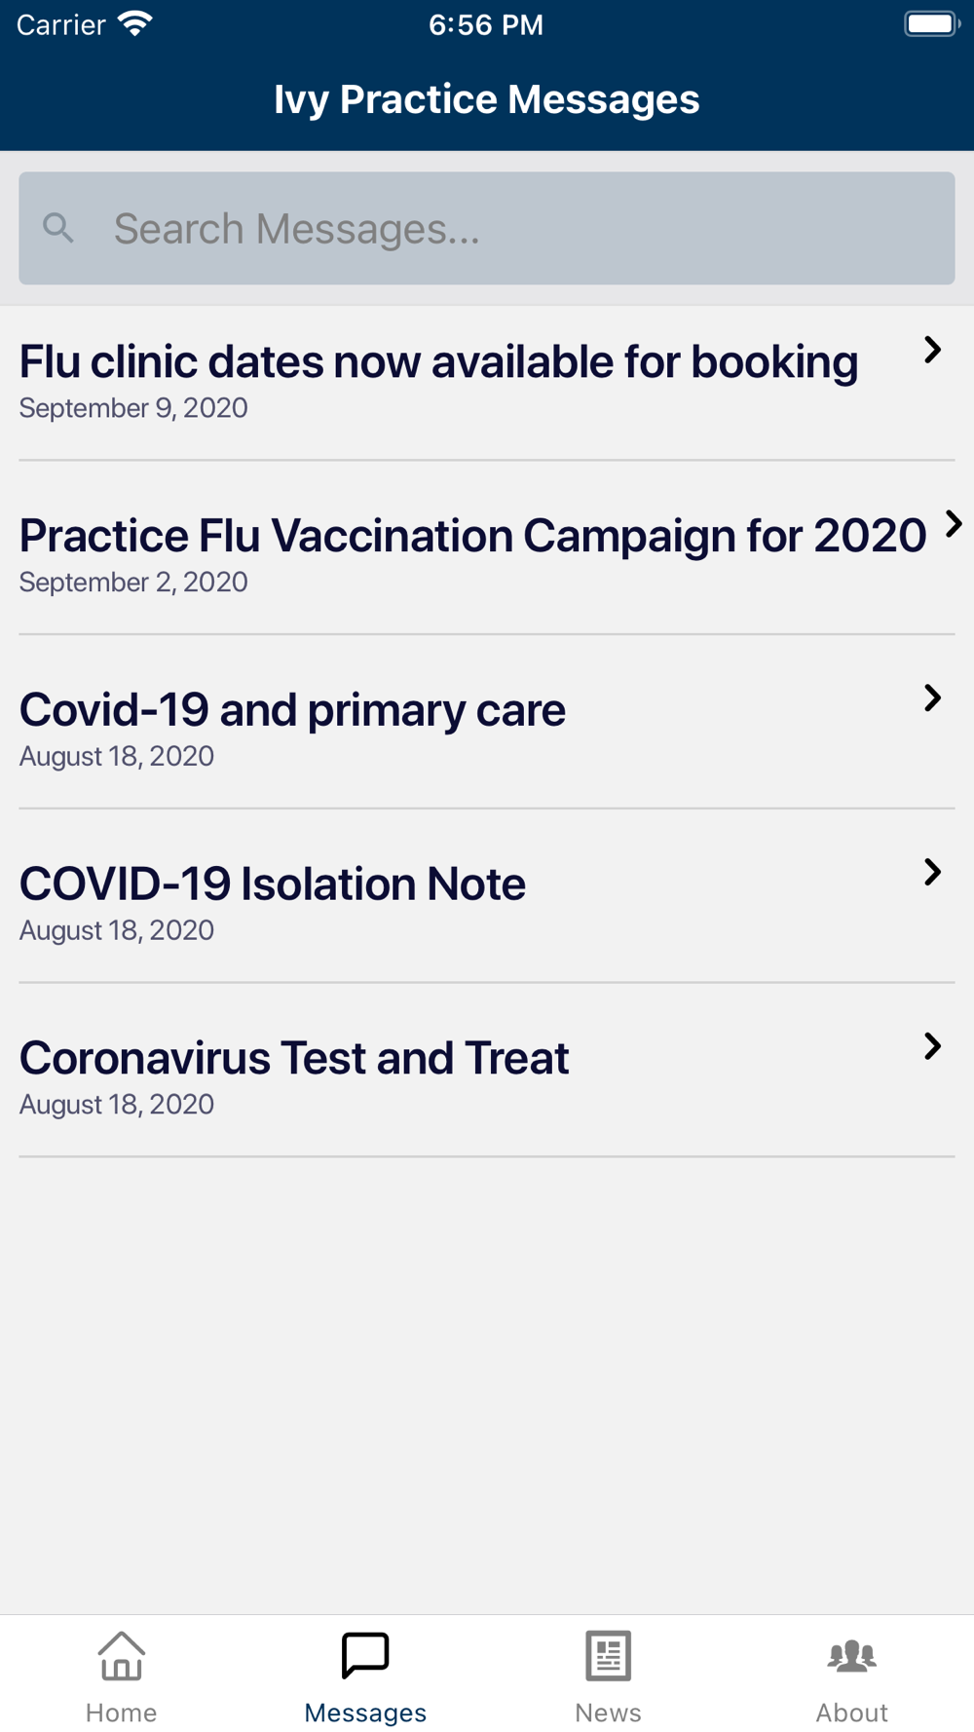Image resolution: width=974 pixels, height=1732 pixels.
Task: Switch to the News tab label
Action: coord(609,1713)
